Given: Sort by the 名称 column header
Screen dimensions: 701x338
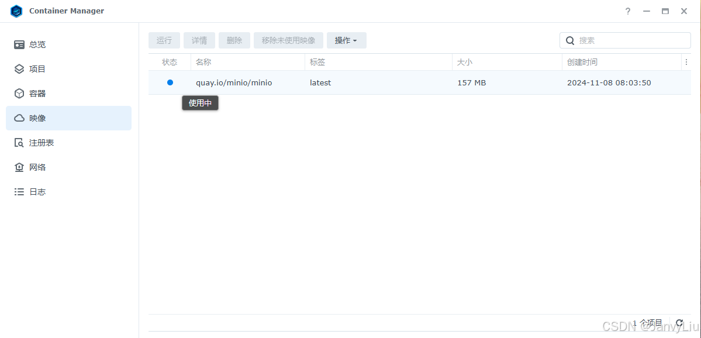Looking at the screenshot, I should coord(203,61).
